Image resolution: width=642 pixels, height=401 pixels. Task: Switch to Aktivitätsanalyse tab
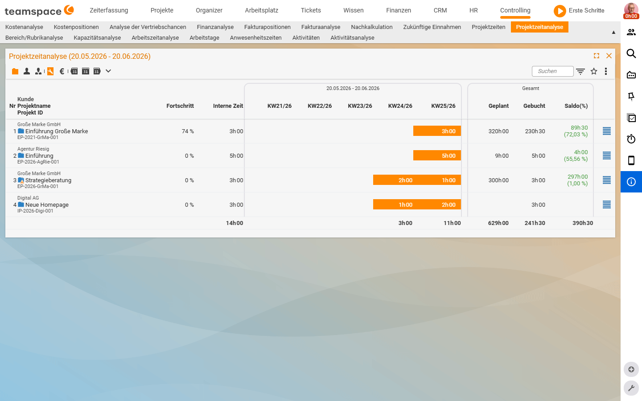click(x=352, y=38)
